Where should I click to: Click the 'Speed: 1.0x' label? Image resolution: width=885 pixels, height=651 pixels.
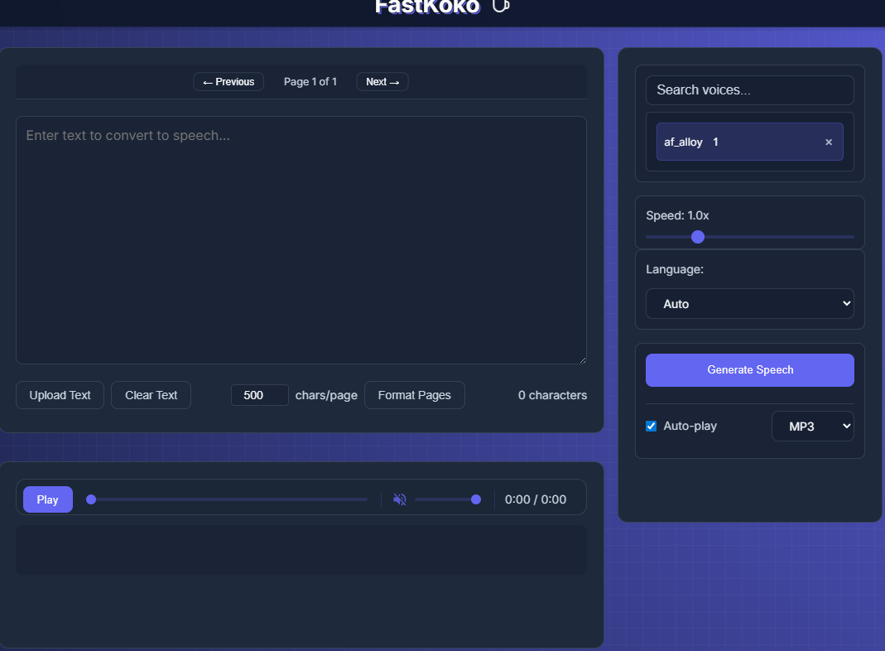[677, 215]
